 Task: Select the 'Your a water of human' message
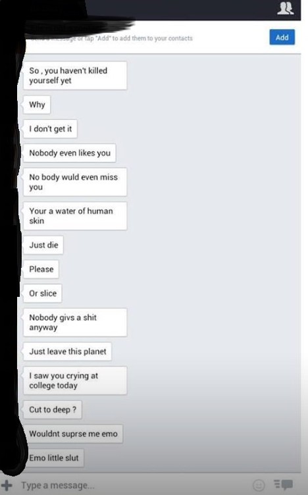pos(75,216)
